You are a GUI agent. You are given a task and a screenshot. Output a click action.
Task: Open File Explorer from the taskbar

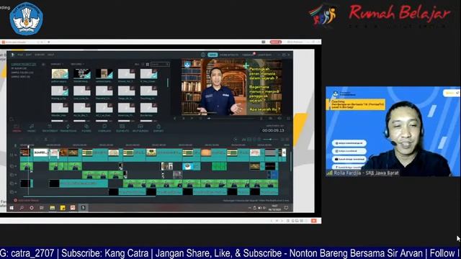coord(53,208)
